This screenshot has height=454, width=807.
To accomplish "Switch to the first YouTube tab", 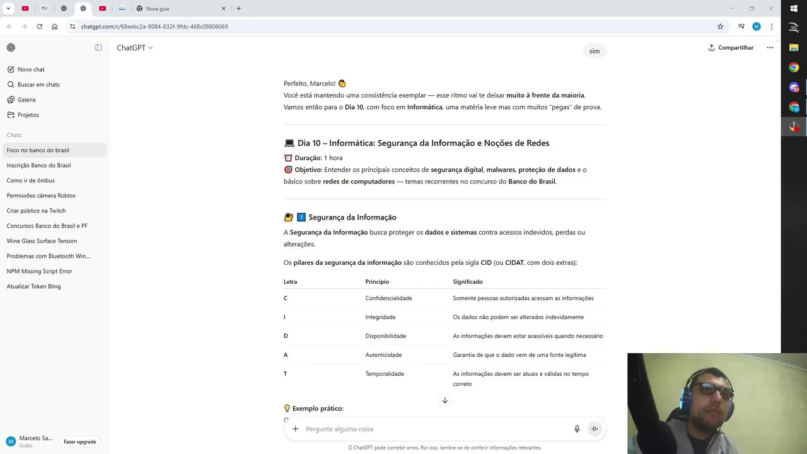I will [x=25, y=9].
